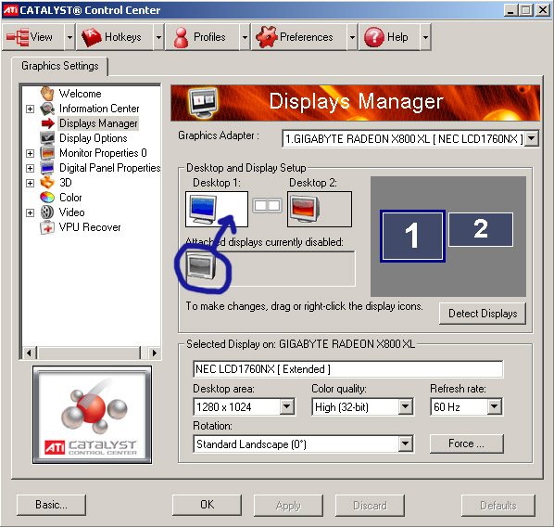Click the tree scrollbar right arrow
554x527 pixels.
click(x=154, y=353)
